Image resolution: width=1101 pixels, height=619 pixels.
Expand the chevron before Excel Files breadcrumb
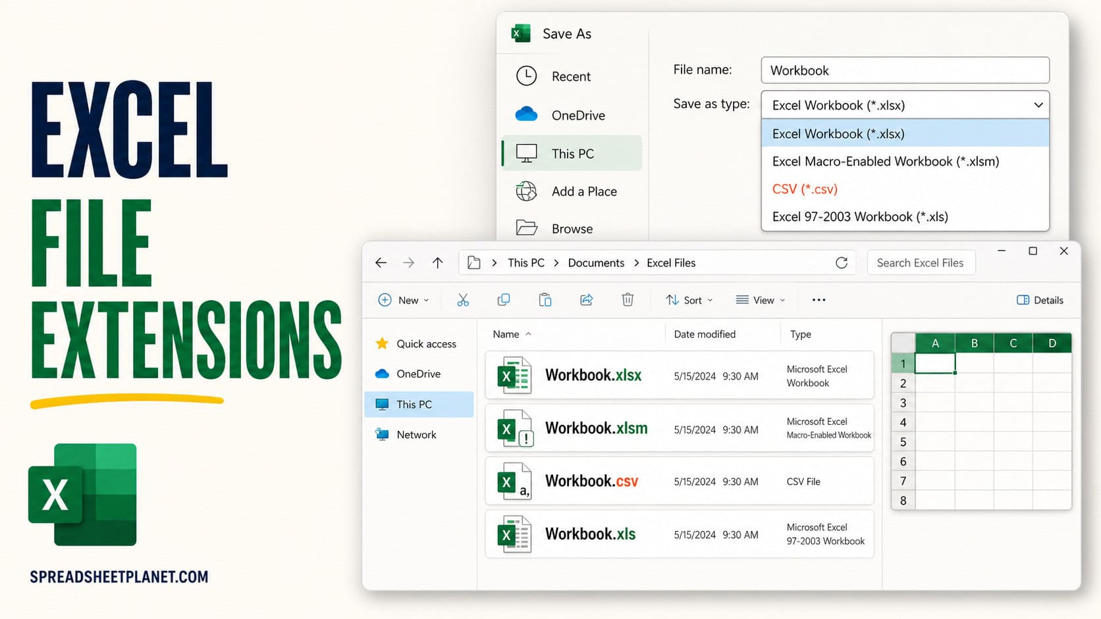point(636,262)
